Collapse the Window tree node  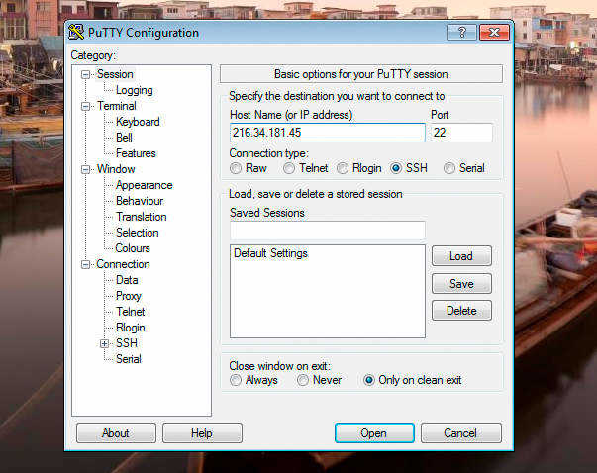[86, 170]
